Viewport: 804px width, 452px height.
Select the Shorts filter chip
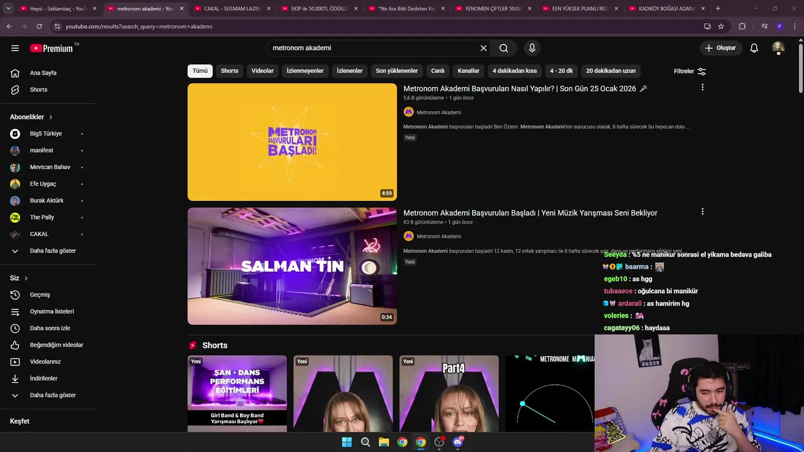[229, 71]
